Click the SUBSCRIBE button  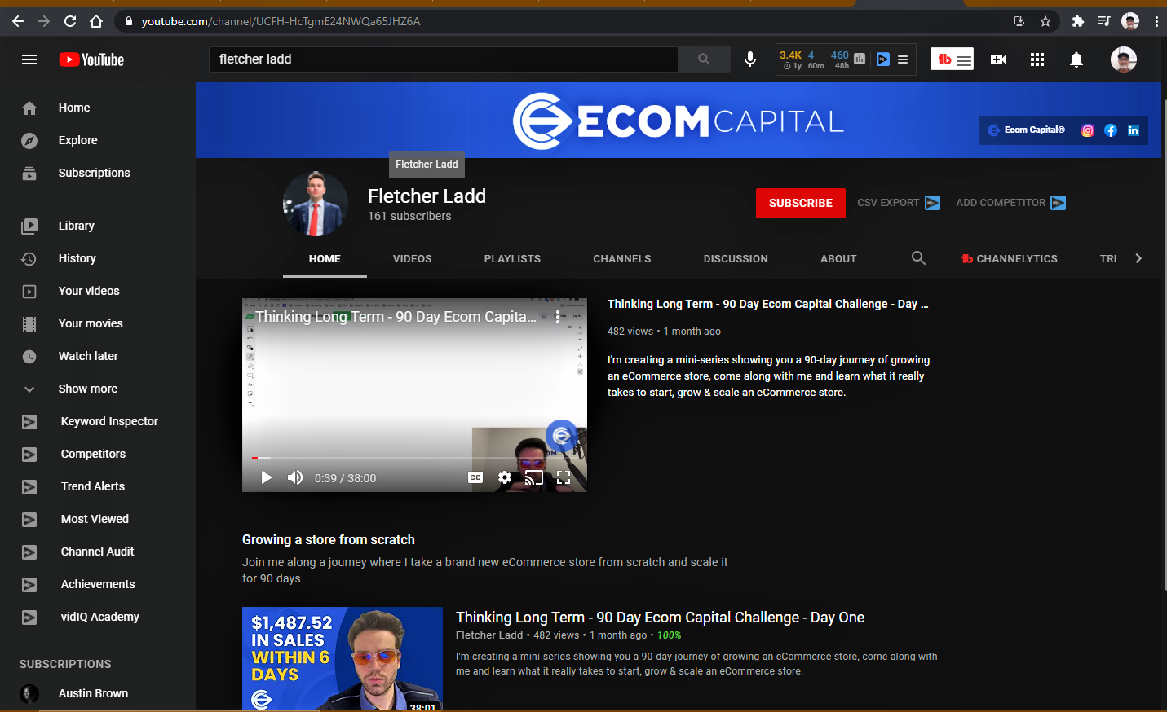click(x=800, y=203)
